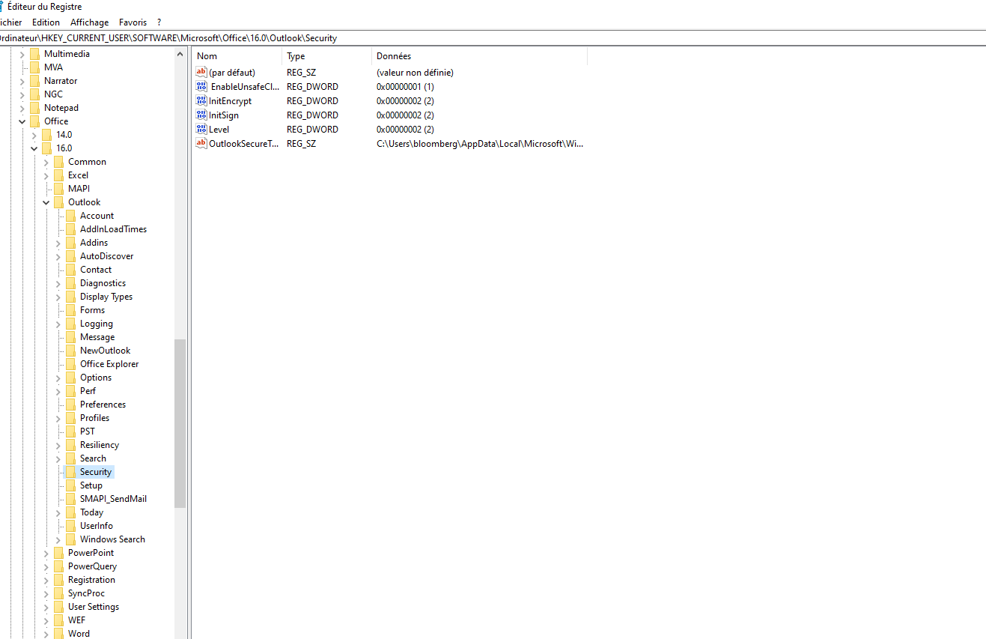Click the EnableUnsafeCl... DWORD value icon
The height and width of the screenshot is (639, 986).
(201, 86)
